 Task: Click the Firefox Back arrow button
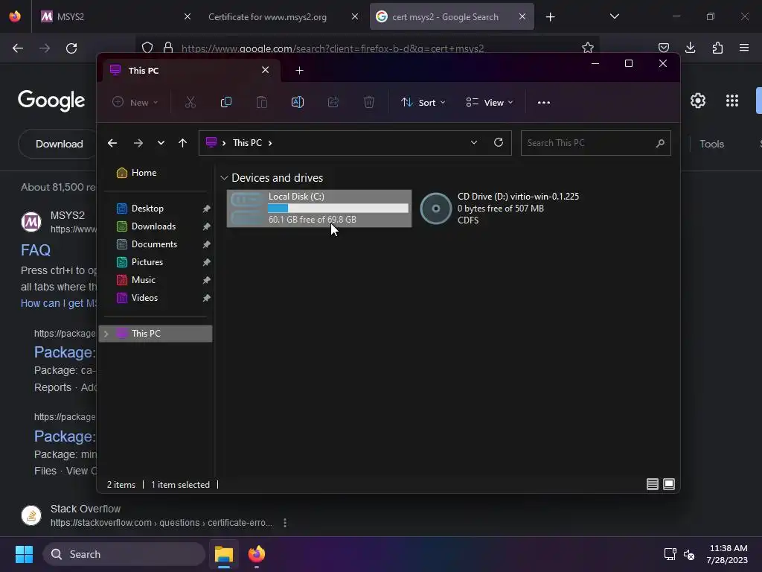click(x=18, y=48)
